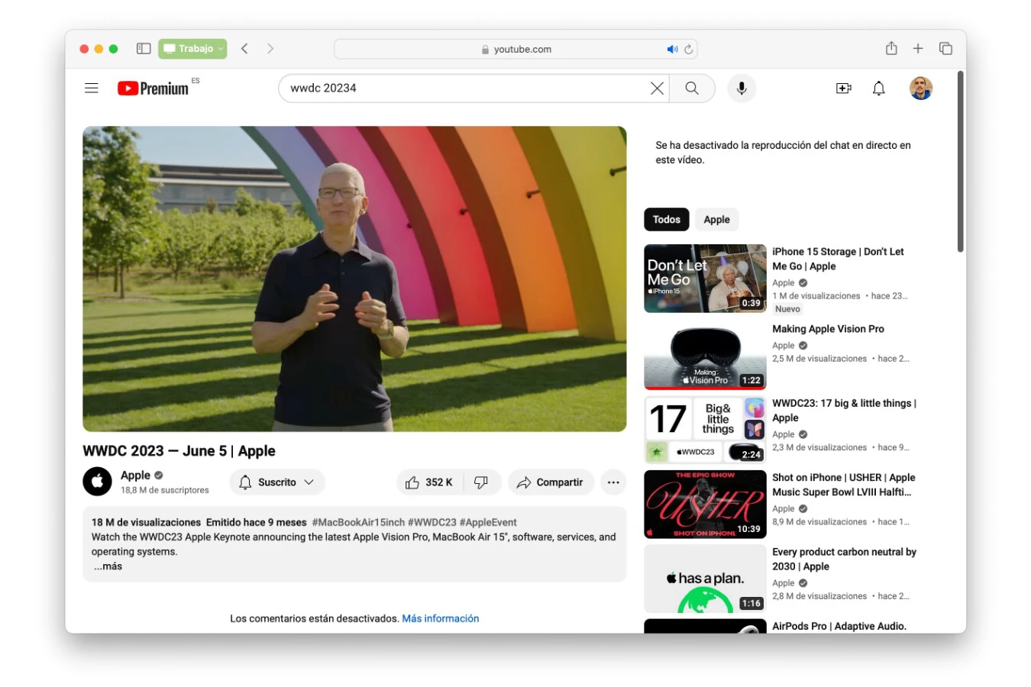
Task: Click the Compartir share button
Action: tap(551, 482)
